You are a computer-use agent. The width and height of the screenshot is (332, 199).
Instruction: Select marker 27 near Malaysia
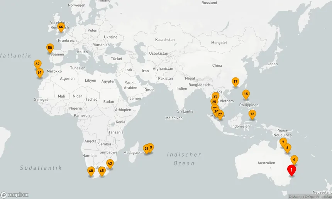[x=220, y=115]
